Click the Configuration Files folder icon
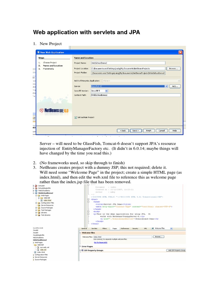This screenshot has width=219, height=292. pos(39,203)
